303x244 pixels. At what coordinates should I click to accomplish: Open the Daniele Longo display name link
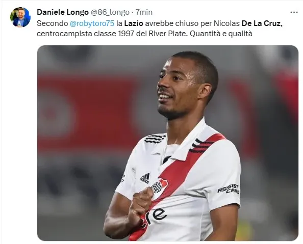(x=63, y=12)
